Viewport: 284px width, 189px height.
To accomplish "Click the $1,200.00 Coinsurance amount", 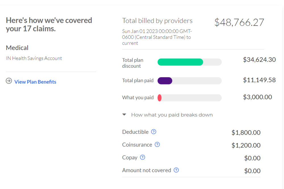I will [x=246, y=145].
